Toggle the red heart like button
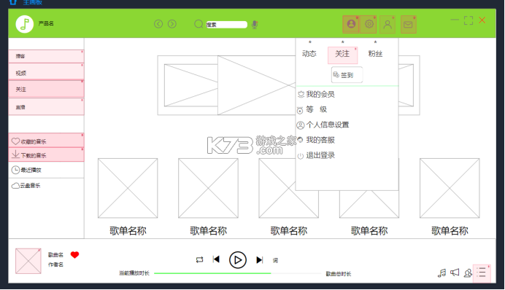Screen dimensions: 505x290 (x=74, y=255)
